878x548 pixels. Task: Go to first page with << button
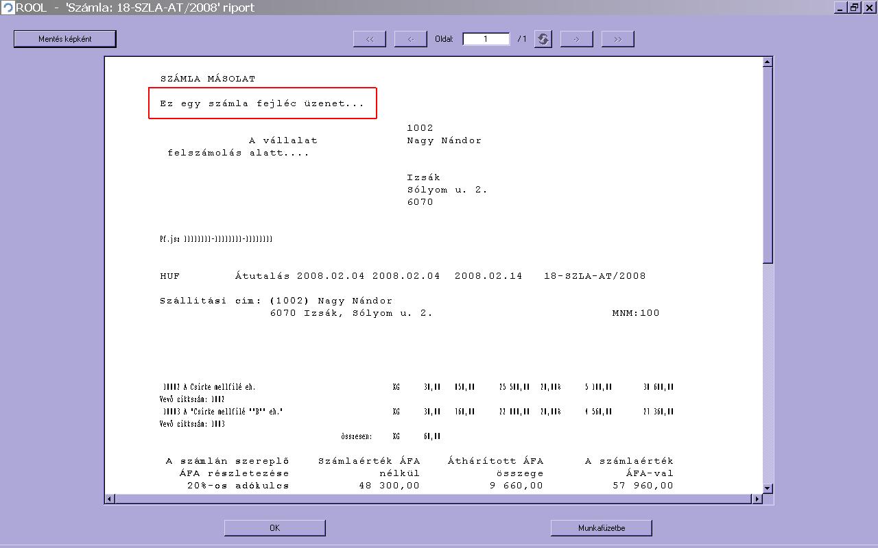tap(370, 39)
